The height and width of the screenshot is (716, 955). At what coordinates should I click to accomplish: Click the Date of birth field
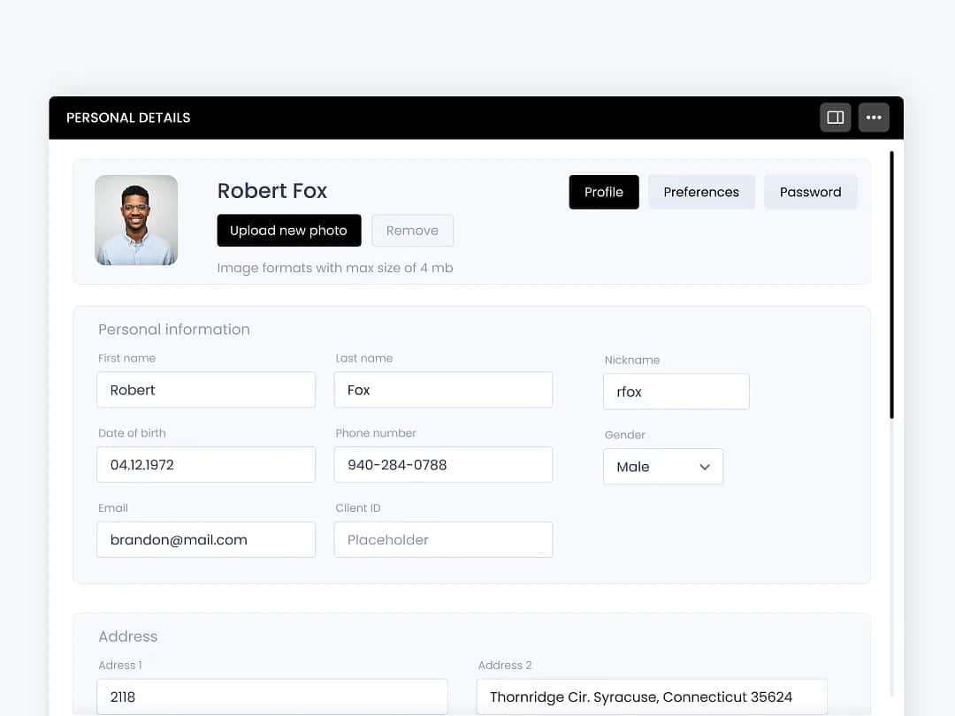tap(206, 465)
